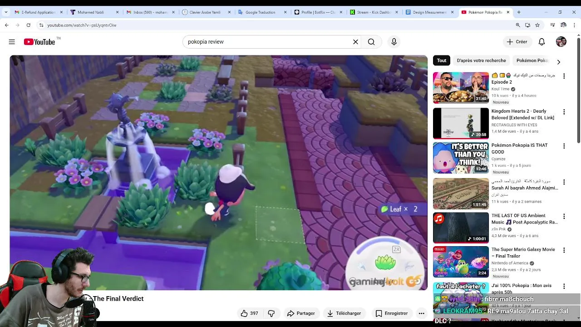
Task: Bookmark this page with the star
Action: coord(537,25)
